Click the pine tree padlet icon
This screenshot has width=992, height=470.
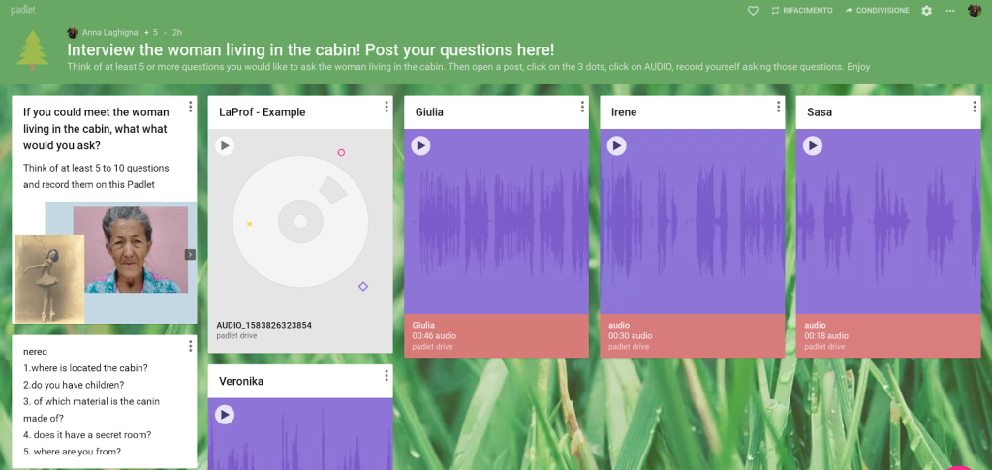tap(34, 48)
